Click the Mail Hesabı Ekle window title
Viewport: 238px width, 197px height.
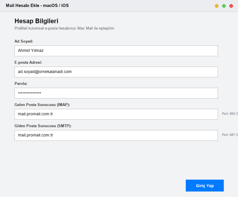click(37, 6)
